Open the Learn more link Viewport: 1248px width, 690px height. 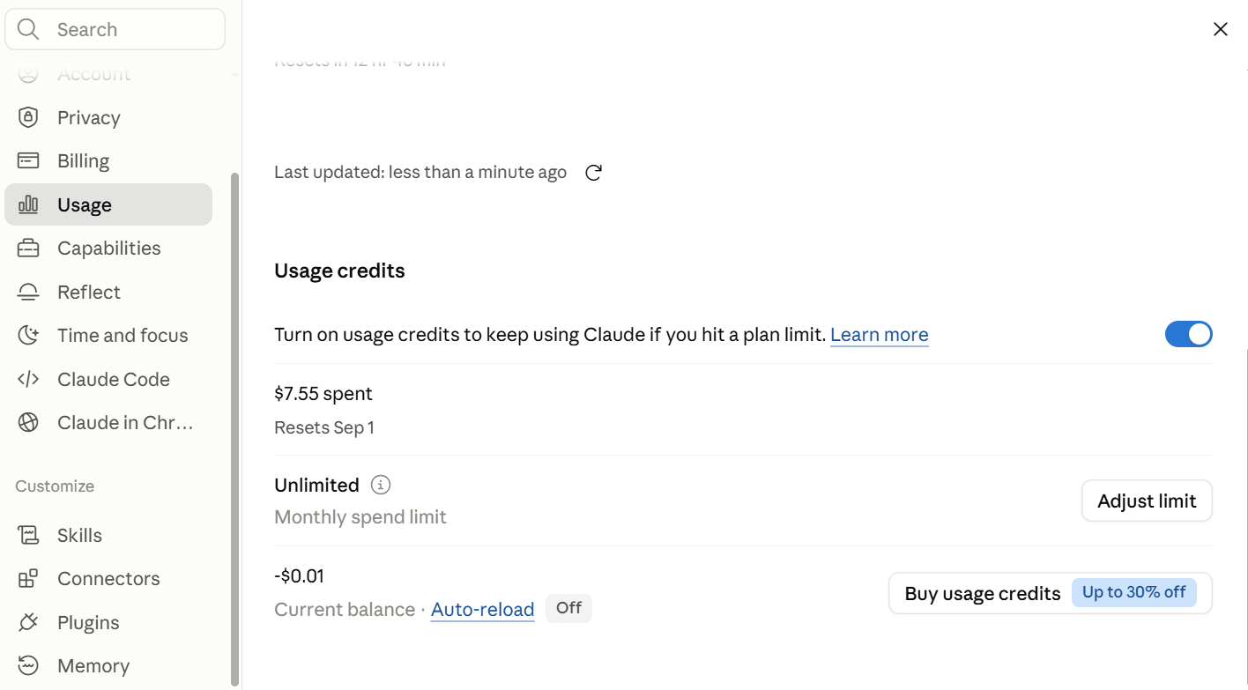click(x=879, y=335)
